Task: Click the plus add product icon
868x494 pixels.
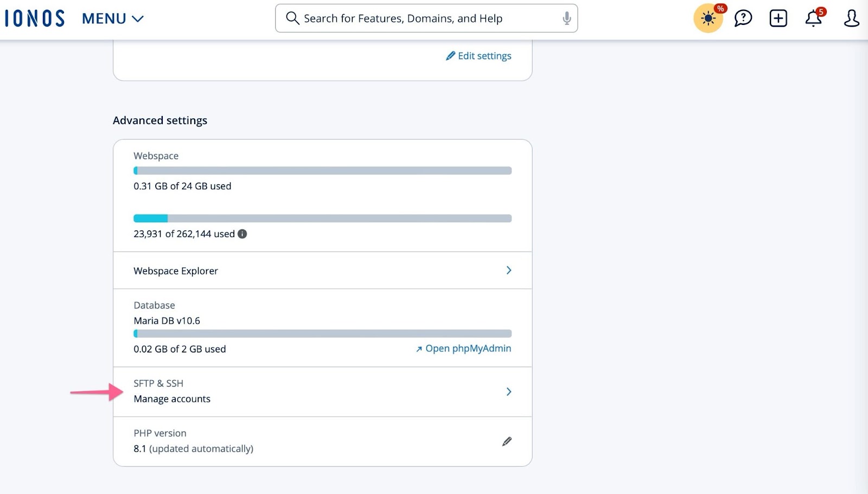Action: [x=778, y=18]
